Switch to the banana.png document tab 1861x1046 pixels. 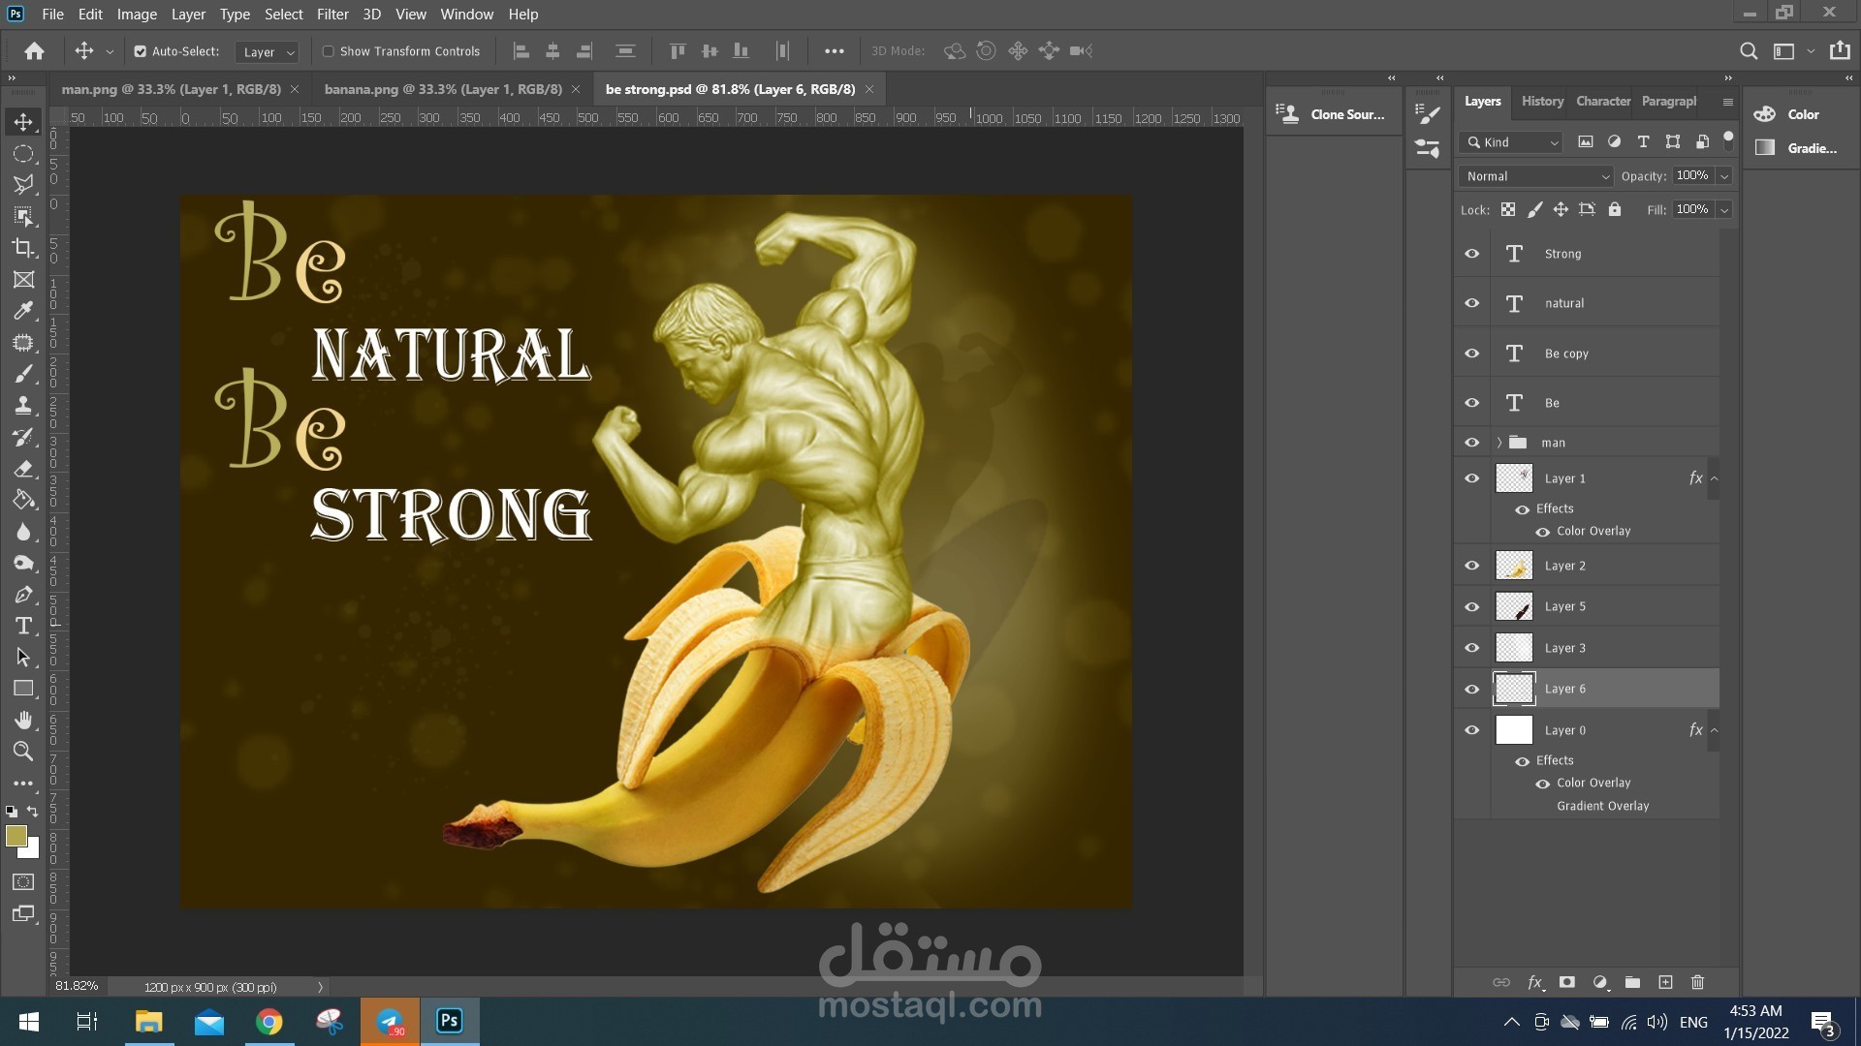pyautogui.click(x=443, y=89)
